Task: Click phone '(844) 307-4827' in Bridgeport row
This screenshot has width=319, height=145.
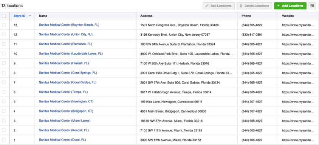Action: tap(252, 111)
